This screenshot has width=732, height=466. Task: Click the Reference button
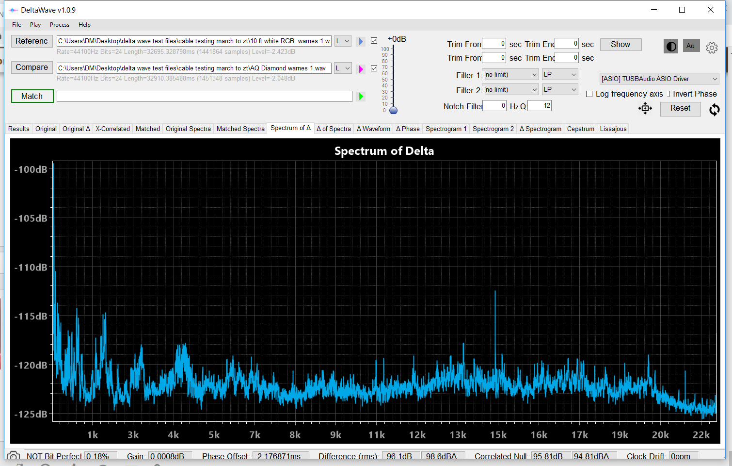(x=32, y=41)
